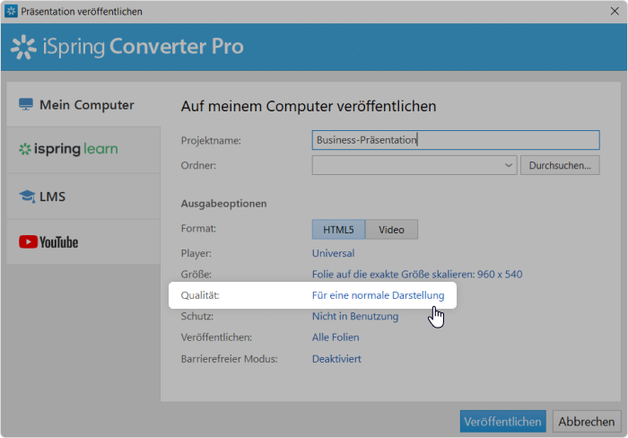
Task: Expand the Ordner dropdown arrow
Action: click(509, 165)
